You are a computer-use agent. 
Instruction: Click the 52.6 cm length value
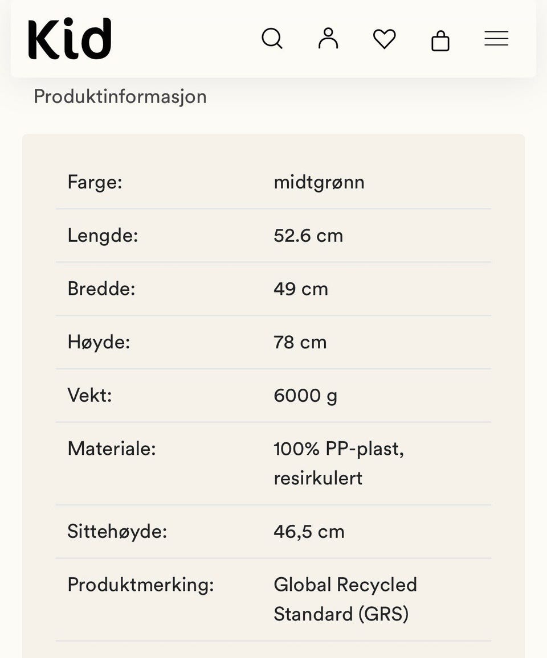click(x=308, y=236)
